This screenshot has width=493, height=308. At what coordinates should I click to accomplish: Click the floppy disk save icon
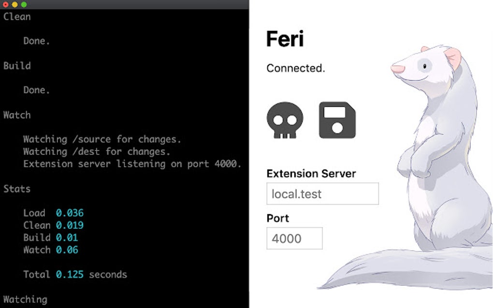(337, 120)
